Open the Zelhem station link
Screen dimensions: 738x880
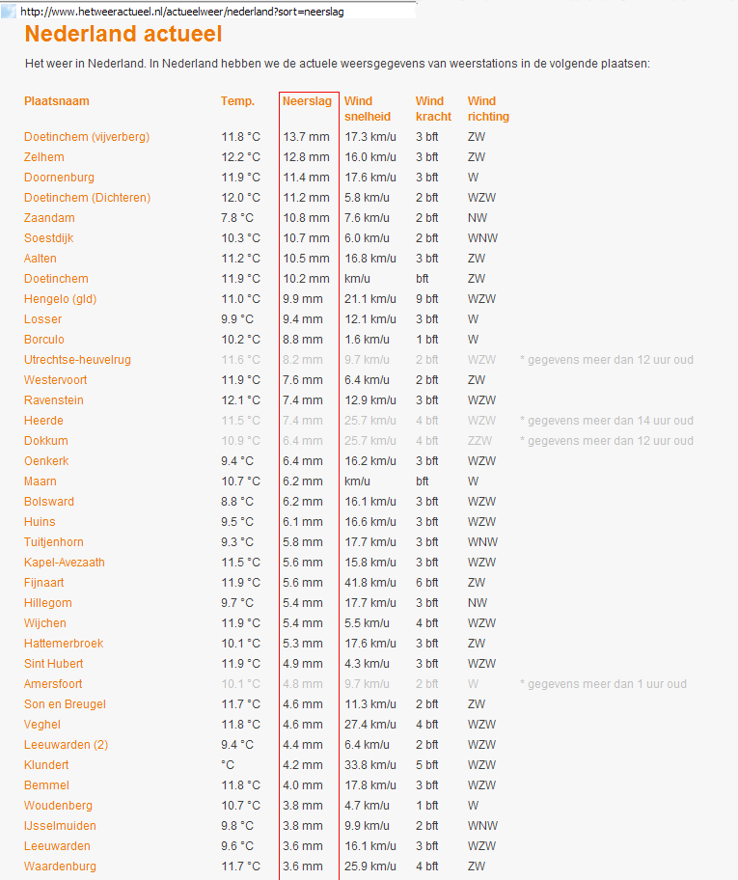pyautogui.click(x=43, y=157)
